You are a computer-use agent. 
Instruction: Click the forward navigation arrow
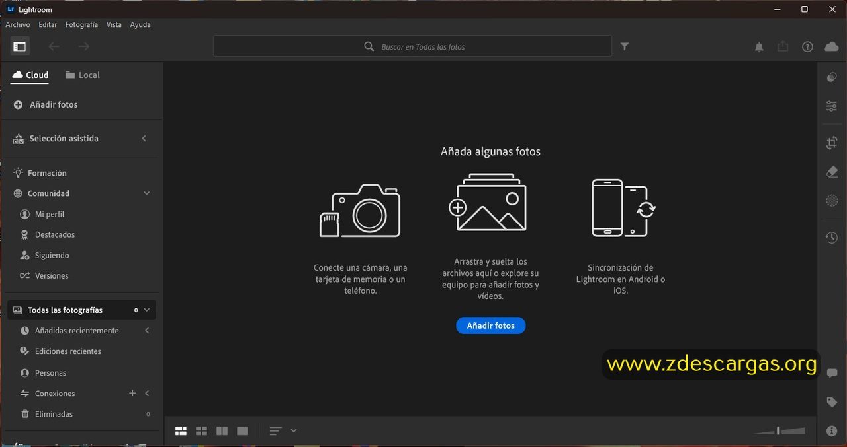(83, 46)
